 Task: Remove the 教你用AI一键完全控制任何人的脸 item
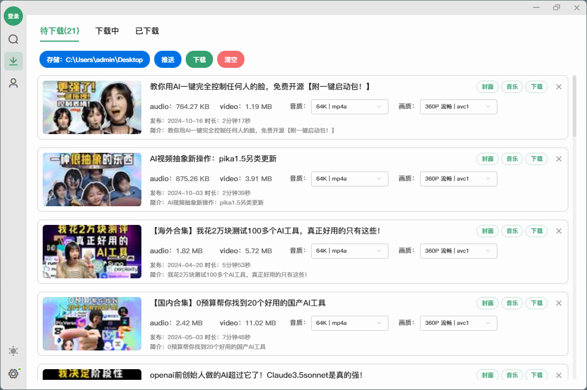[559, 87]
